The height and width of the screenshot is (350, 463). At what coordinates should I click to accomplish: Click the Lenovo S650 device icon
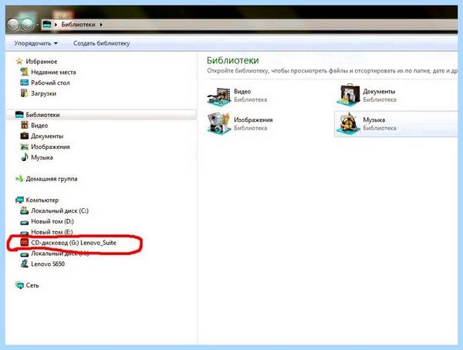tap(24, 264)
